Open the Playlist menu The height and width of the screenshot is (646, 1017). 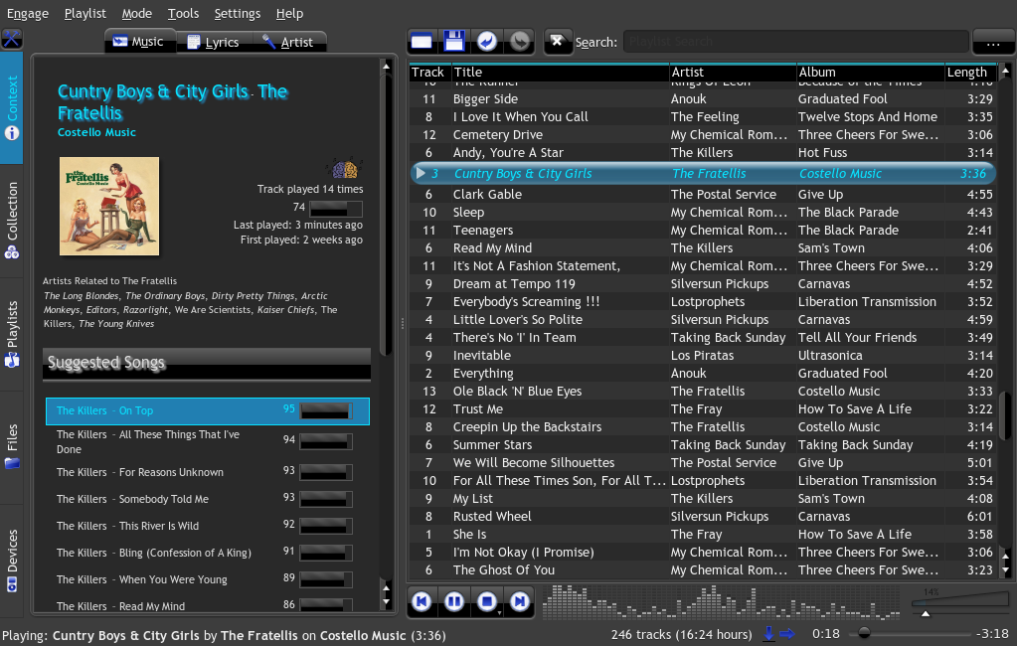pos(85,14)
